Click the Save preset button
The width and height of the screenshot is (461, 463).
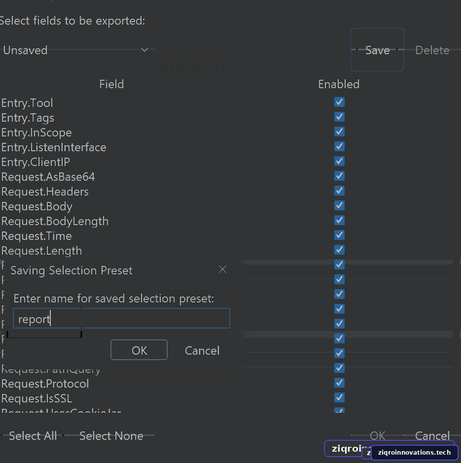coord(377,50)
